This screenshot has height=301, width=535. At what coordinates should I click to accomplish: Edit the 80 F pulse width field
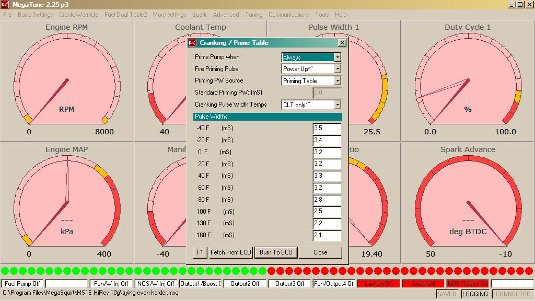pos(327,200)
